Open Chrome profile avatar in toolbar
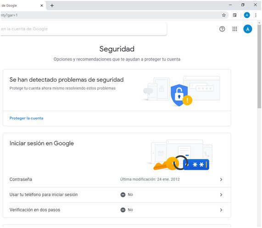Image resolution: width=262 pixels, height=228 pixels. [247, 15]
